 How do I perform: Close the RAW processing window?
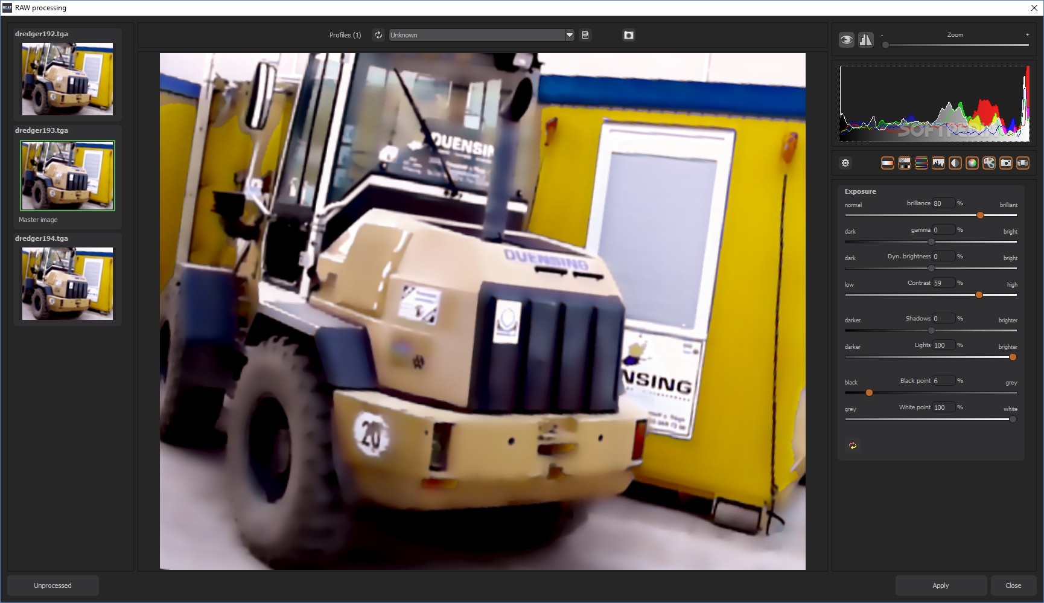click(1034, 8)
